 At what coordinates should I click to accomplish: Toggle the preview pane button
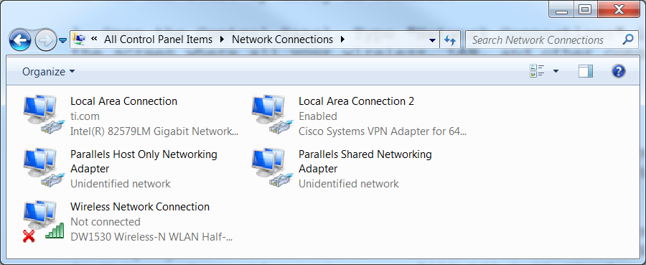tap(586, 71)
